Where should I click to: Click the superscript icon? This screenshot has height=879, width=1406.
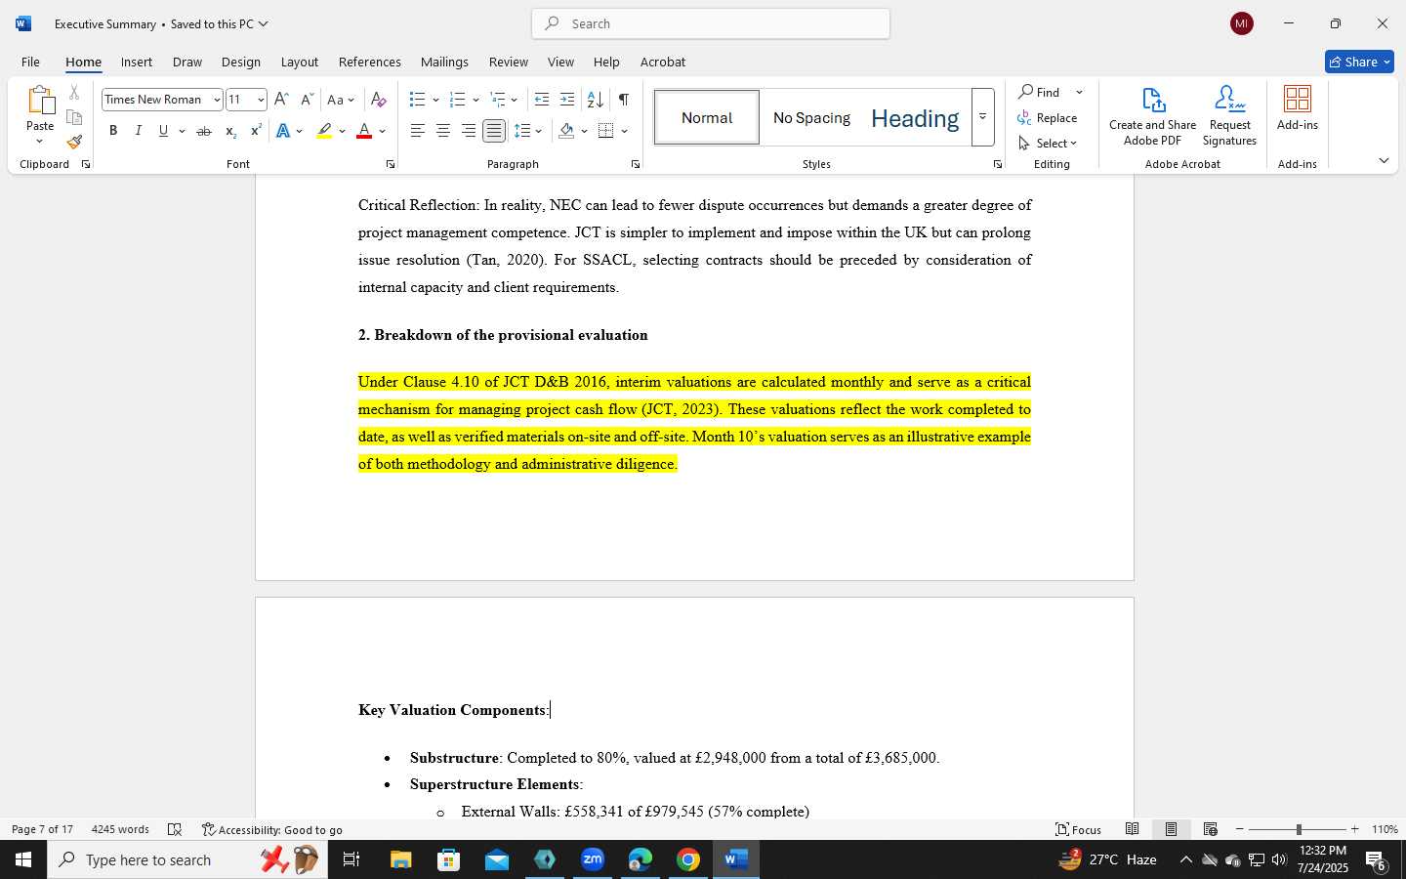[x=256, y=131]
